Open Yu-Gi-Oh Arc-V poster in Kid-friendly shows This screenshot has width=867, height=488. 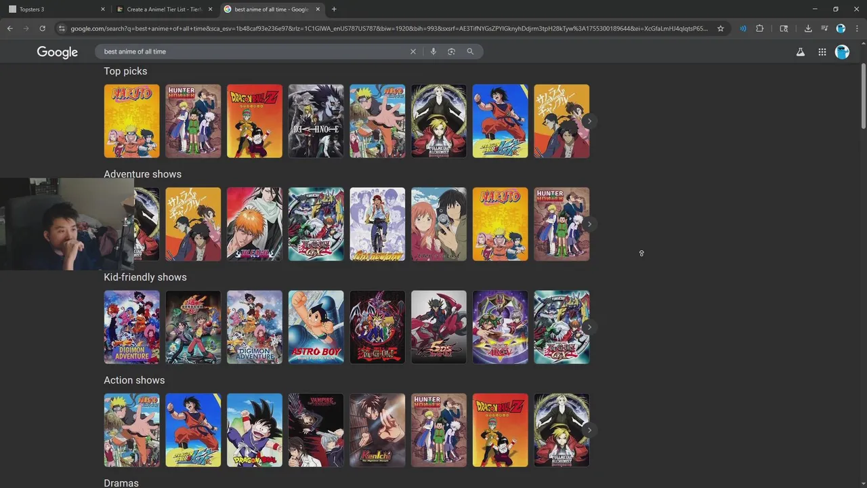click(500, 327)
